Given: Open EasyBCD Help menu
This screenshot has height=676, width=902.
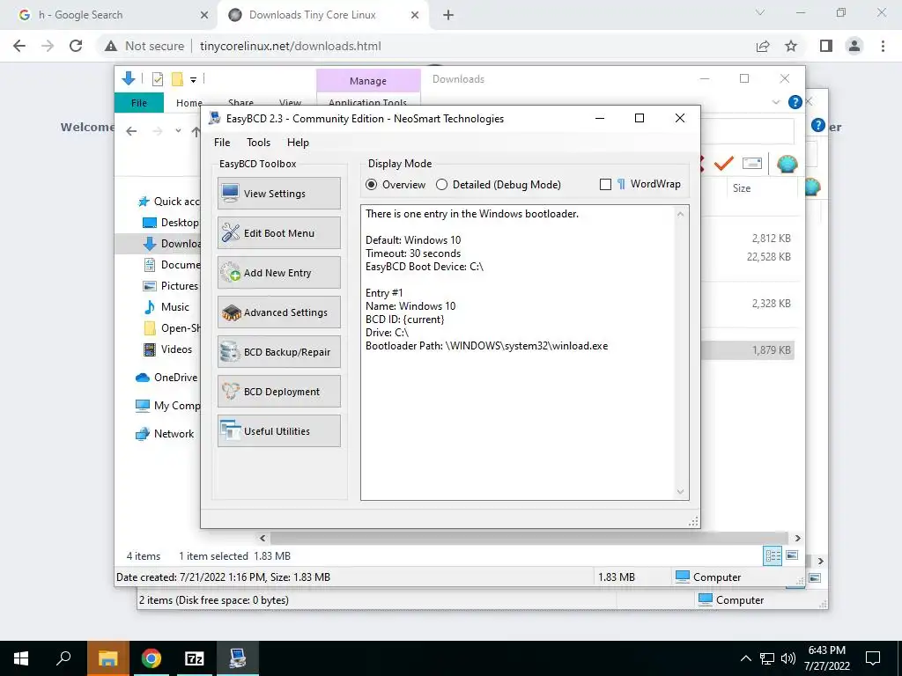Looking at the screenshot, I should click(x=298, y=143).
